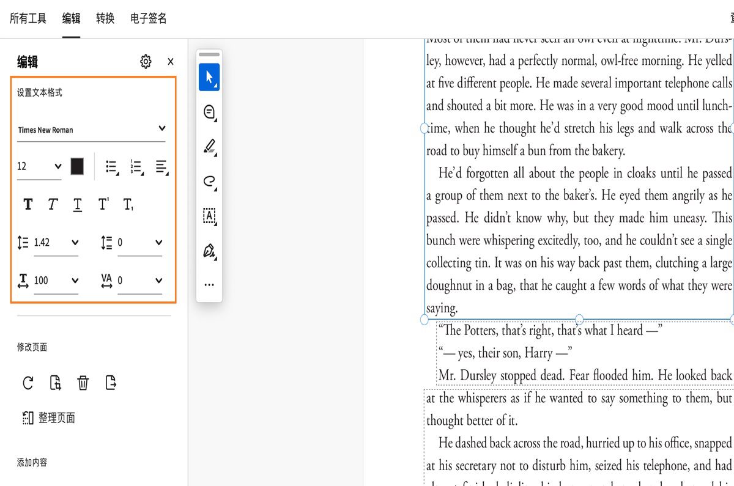Click the crop page icon
734x486 pixels.
tap(56, 383)
